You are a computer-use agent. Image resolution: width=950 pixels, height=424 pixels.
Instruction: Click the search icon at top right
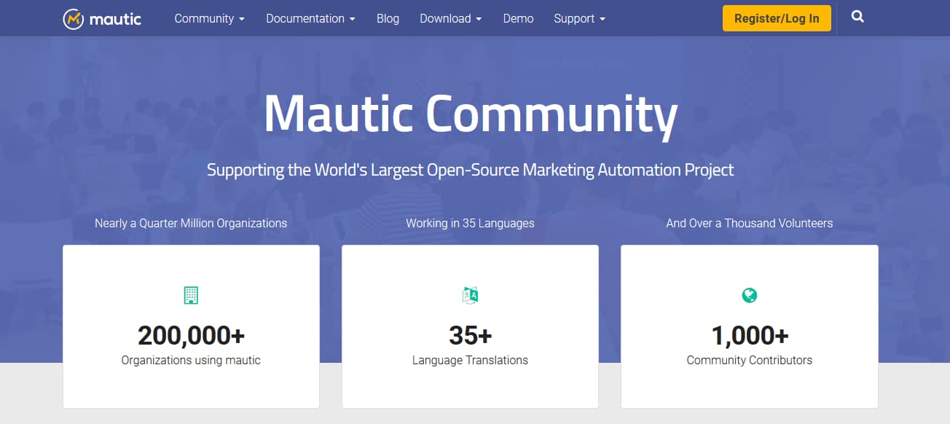coord(857,16)
